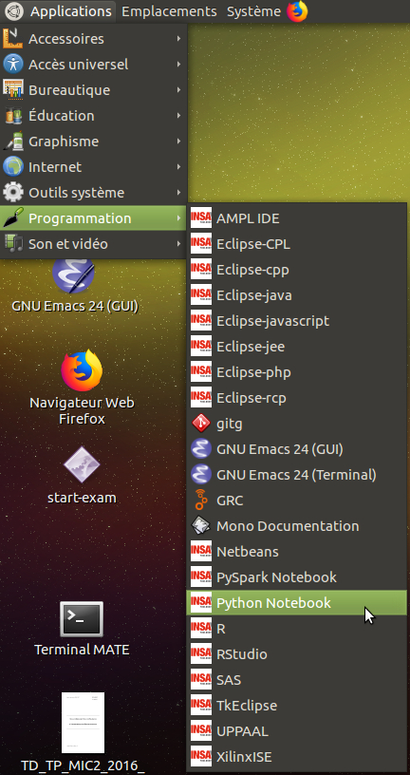
Task: Click the gitg icon in menu
Action: click(201, 424)
